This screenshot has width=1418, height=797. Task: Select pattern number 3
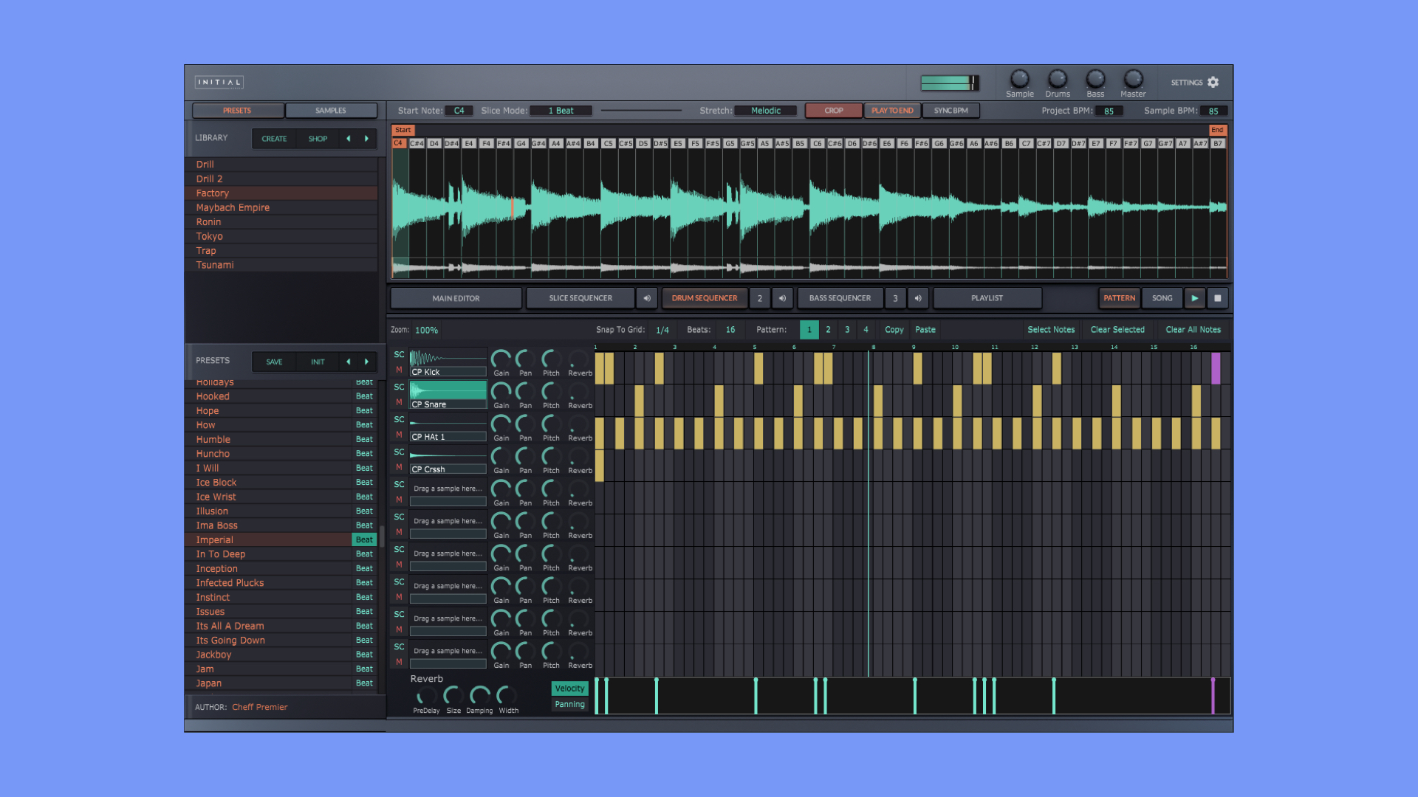[847, 330]
